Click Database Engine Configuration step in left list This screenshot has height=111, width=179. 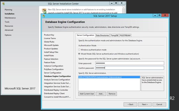(x=57, y=76)
